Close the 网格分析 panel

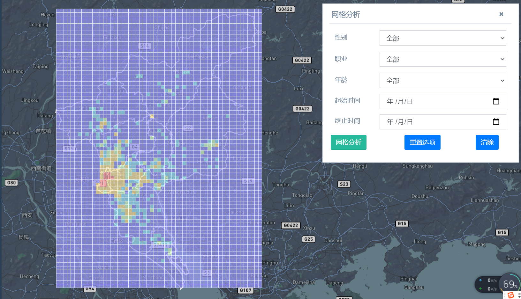click(x=501, y=14)
